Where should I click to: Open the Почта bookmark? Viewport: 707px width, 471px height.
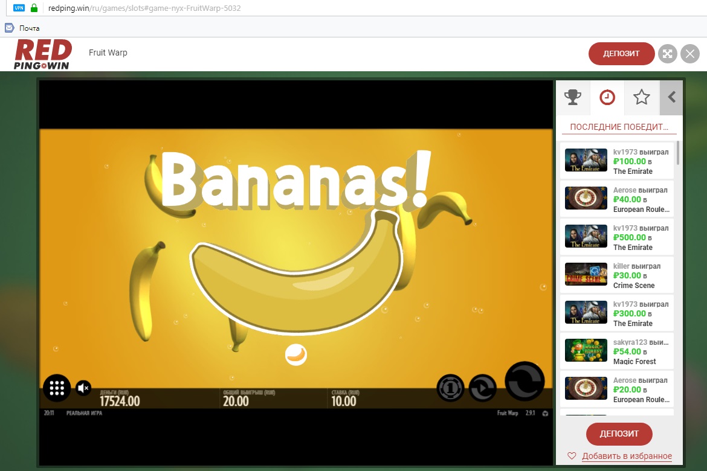22,28
